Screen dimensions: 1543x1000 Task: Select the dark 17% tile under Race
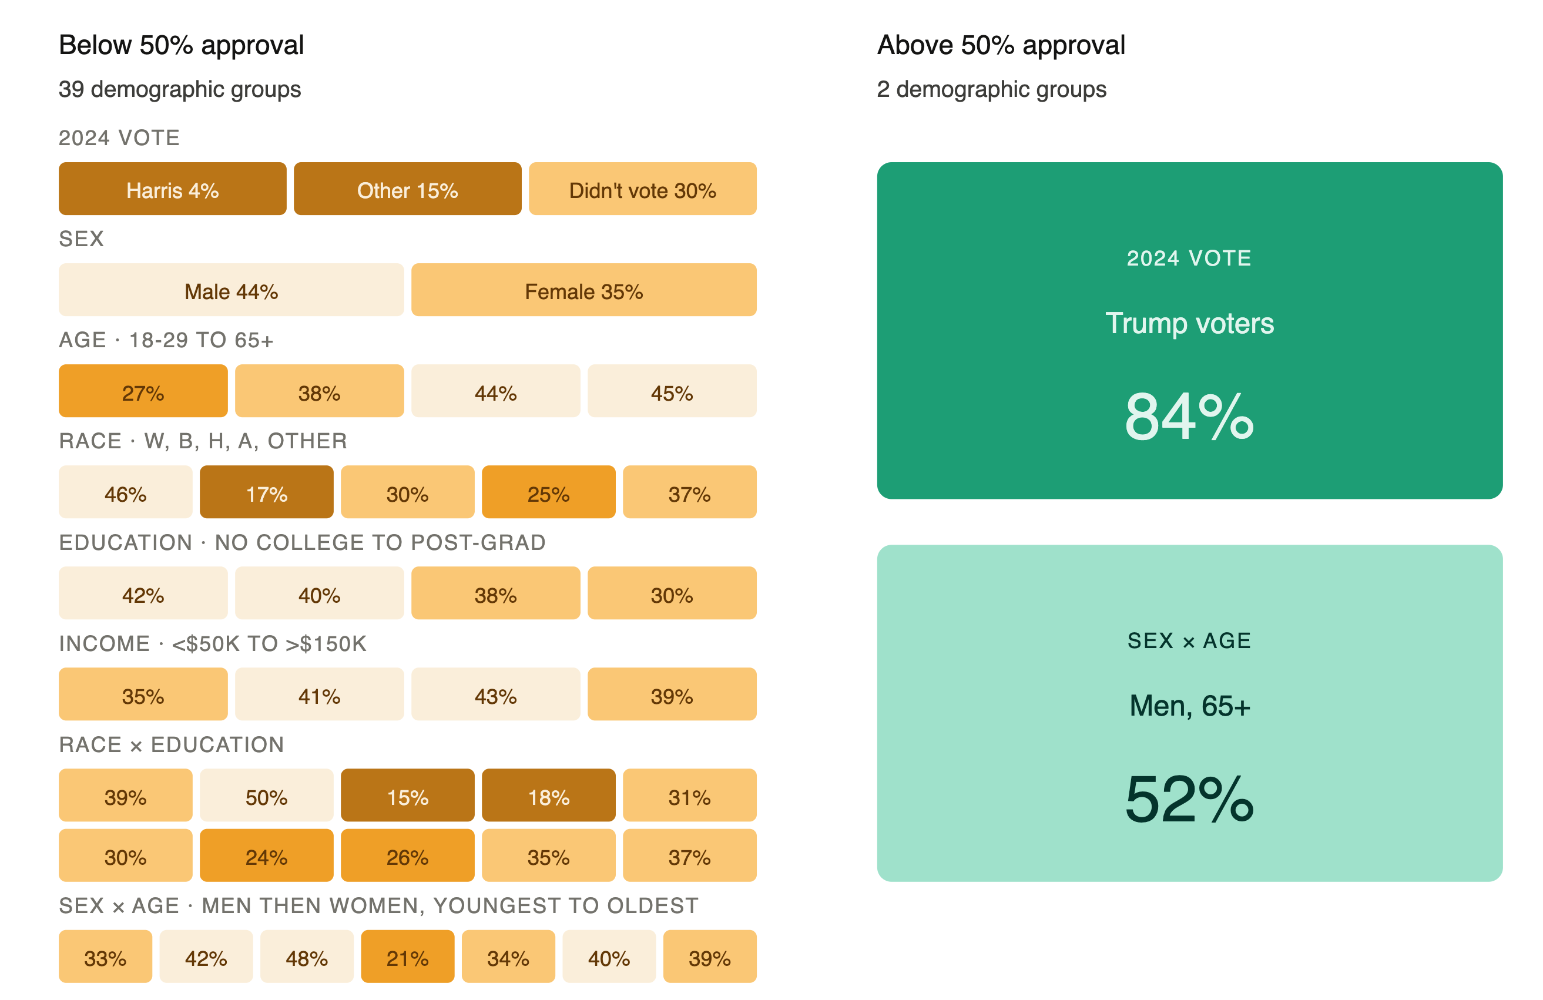pos(266,492)
